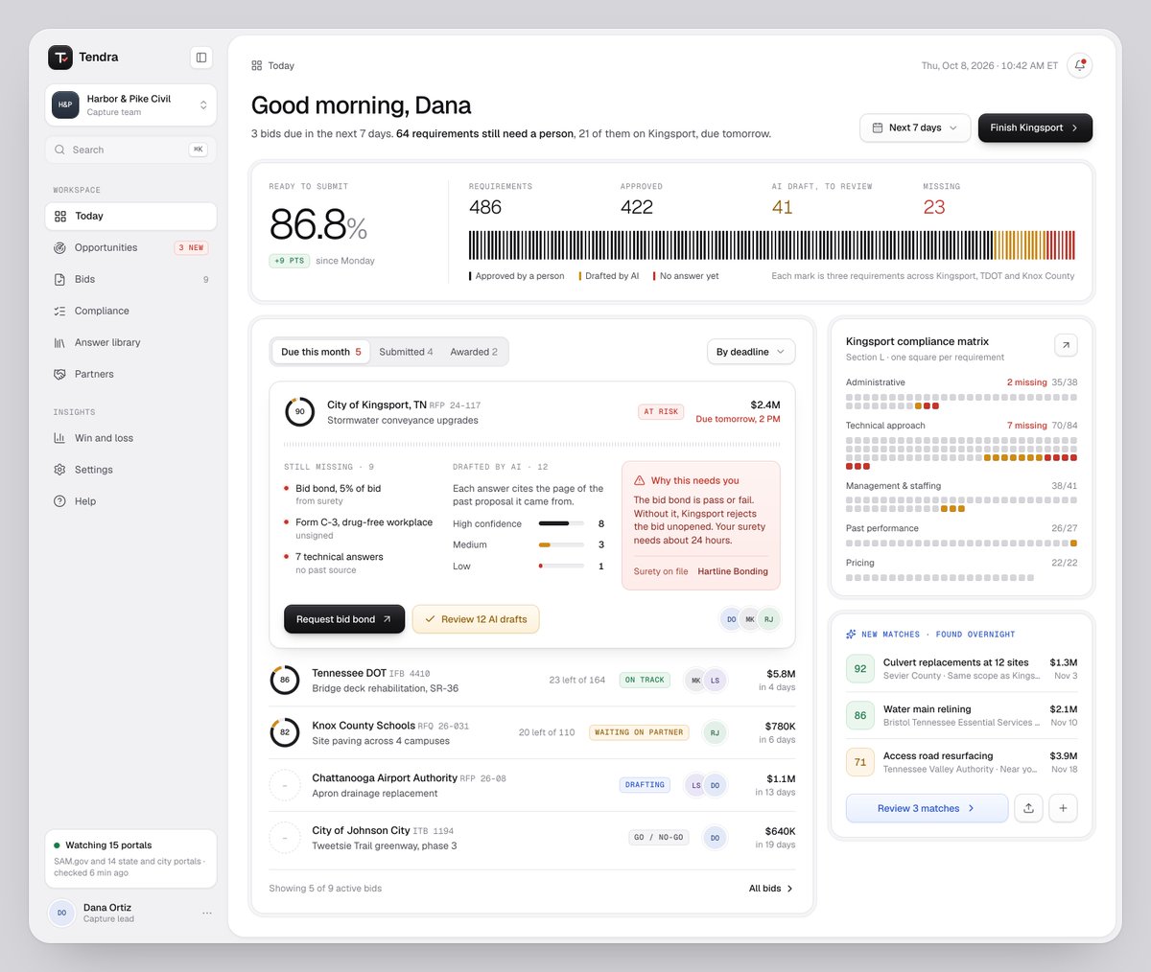Click the Today grid icon in sidebar
The image size is (1151, 972).
tap(60, 217)
